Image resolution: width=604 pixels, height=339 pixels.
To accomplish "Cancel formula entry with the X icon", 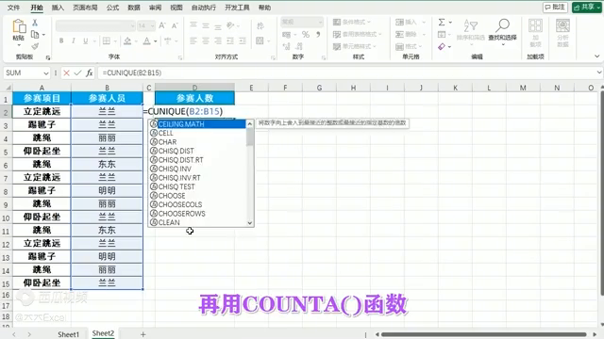I will [x=66, y=73].
